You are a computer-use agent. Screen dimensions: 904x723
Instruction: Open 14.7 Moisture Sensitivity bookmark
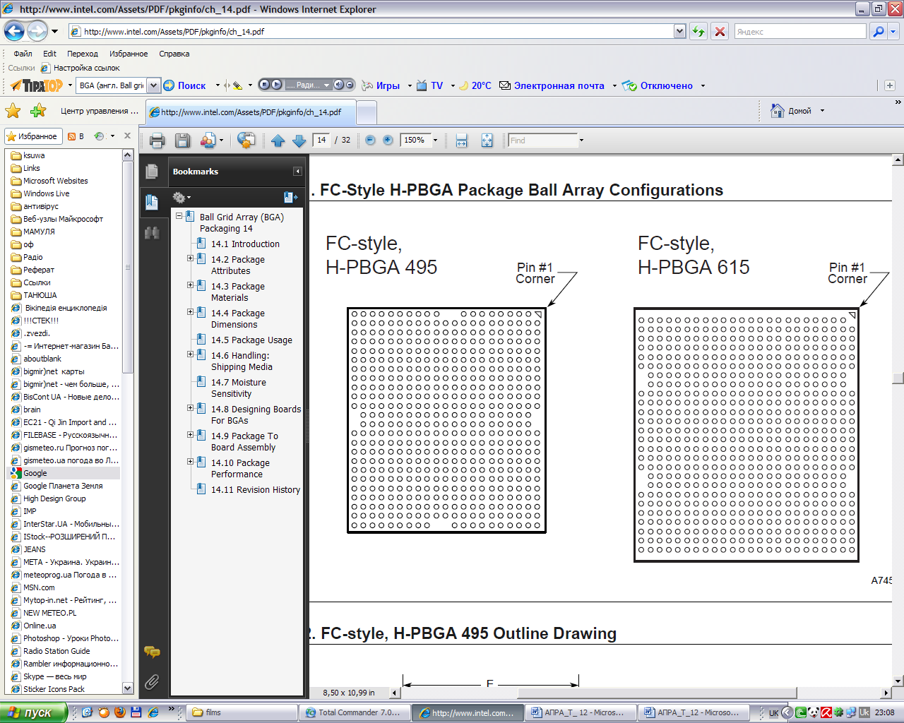pyautogui.click(x=239, y=388)
